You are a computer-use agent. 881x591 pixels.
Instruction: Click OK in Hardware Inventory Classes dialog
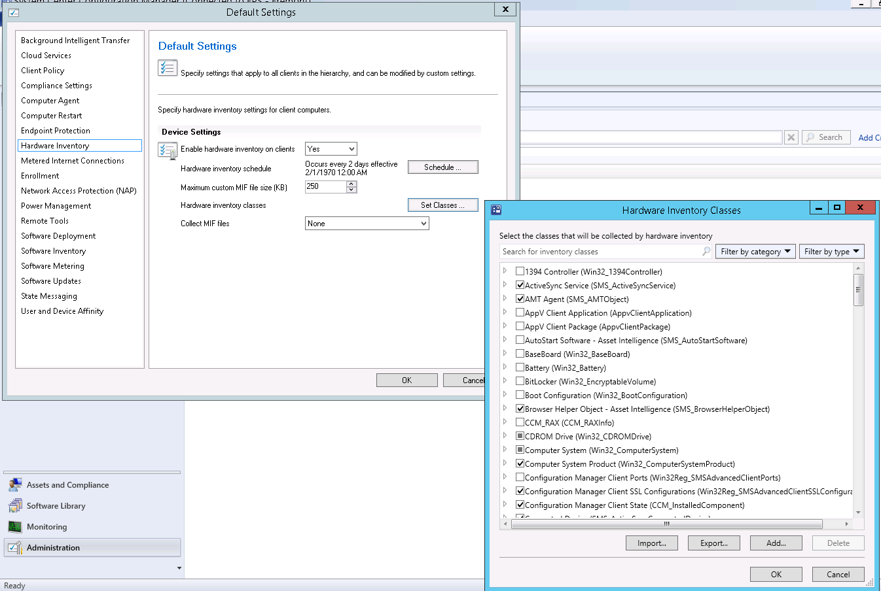pyautogui.click(x=776, y=575)
